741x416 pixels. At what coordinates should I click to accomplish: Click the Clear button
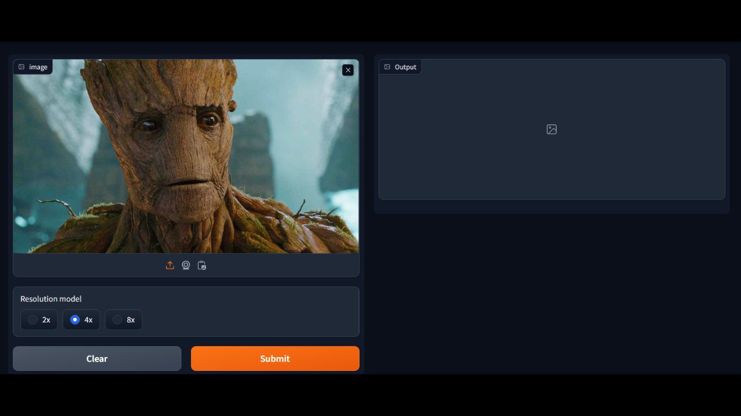(97, 358)
